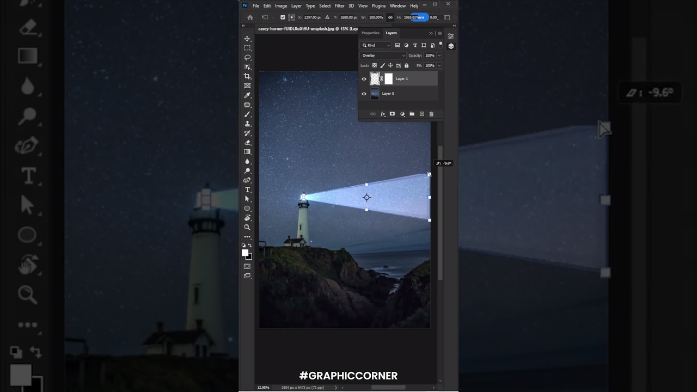Select the Zoom tool
This screenshot has width=697, height=392.
pyautogui.click(x=247, y=227)
